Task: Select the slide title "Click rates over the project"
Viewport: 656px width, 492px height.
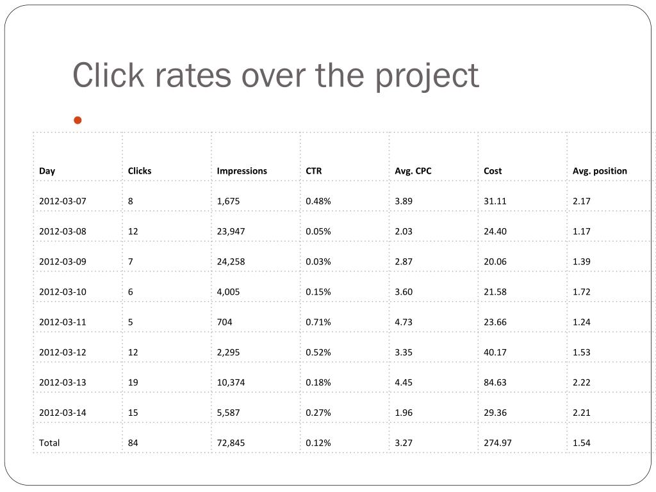Action: click(275, 76)
